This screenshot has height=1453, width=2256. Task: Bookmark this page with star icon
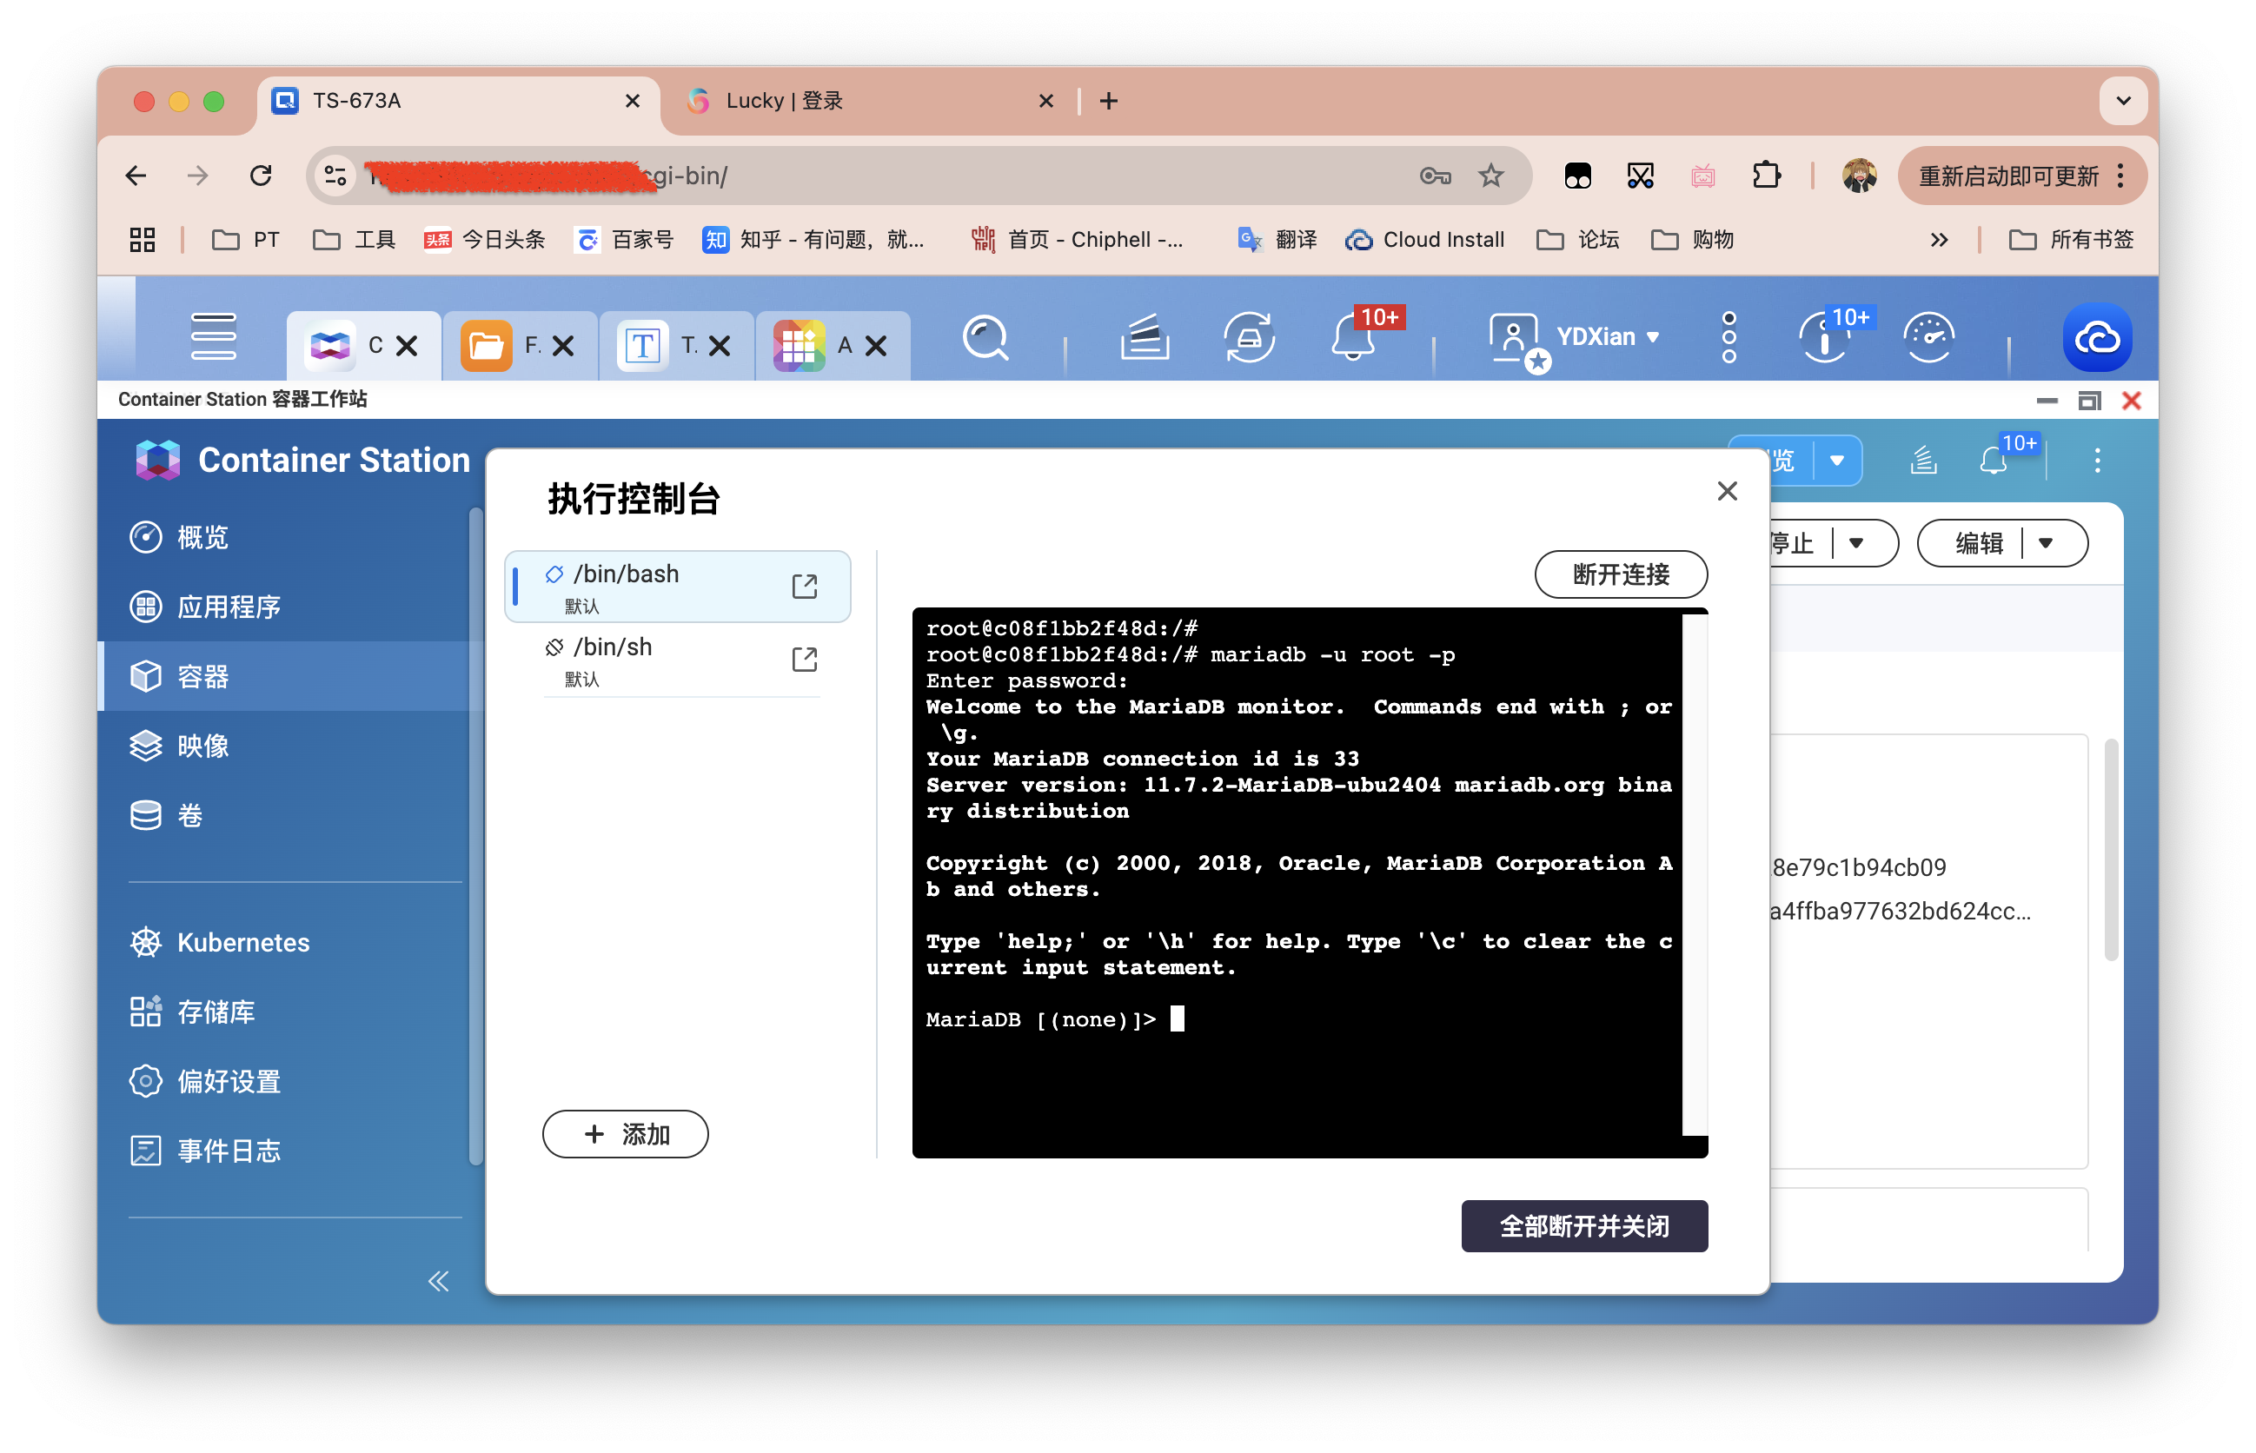(x=1490, y=176)
